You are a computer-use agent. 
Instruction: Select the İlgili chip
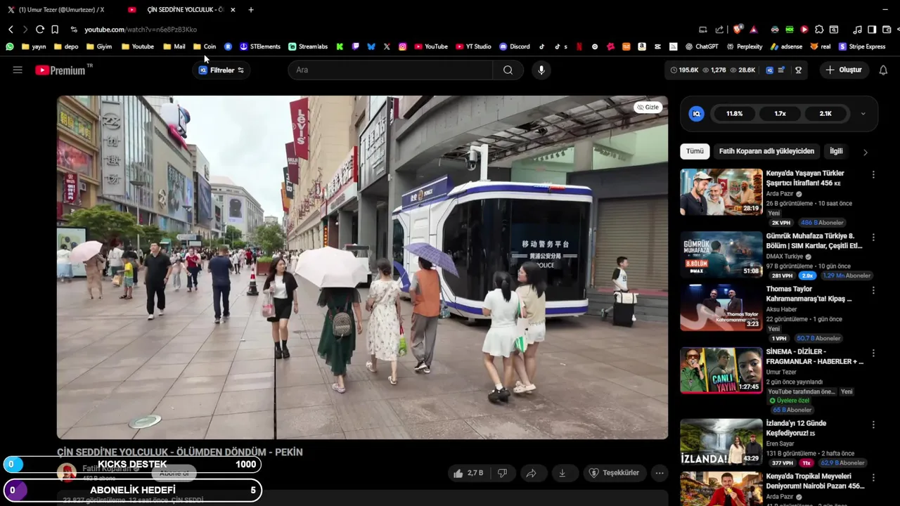click(x=836, y=151)
